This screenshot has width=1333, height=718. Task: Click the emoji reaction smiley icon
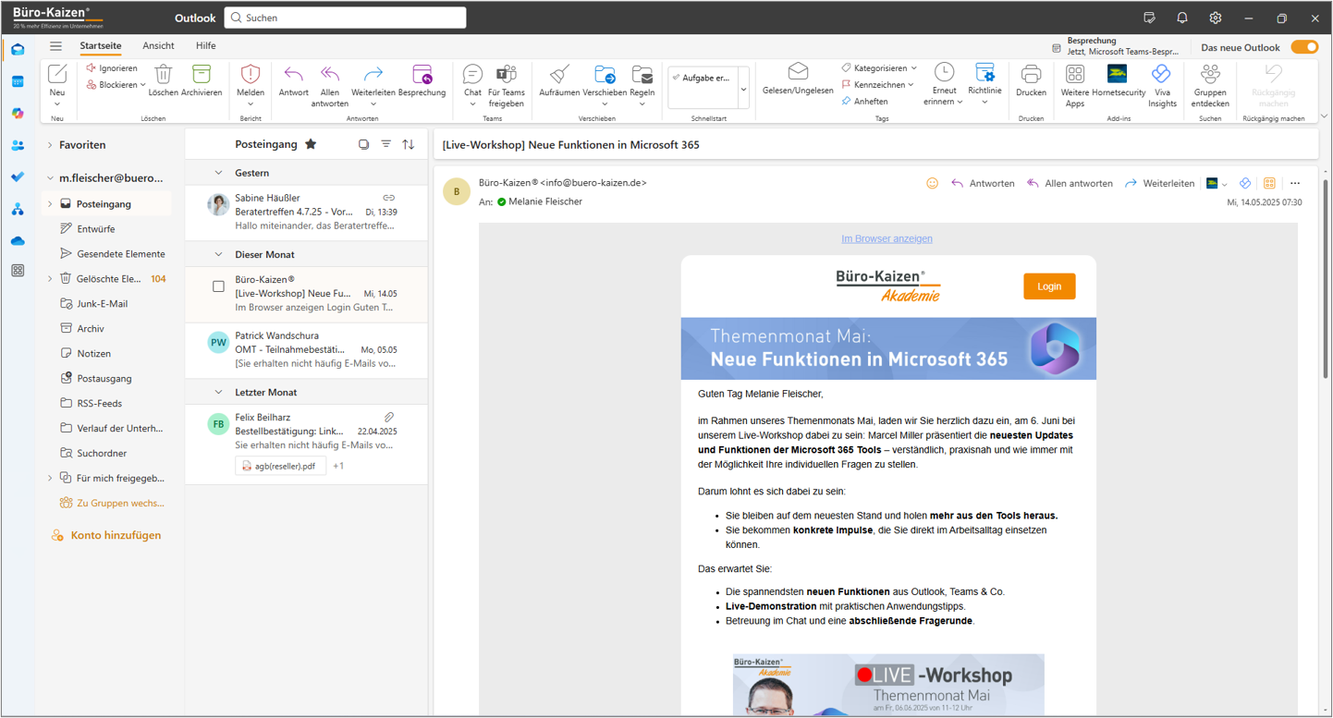click(x=932, y=183)
